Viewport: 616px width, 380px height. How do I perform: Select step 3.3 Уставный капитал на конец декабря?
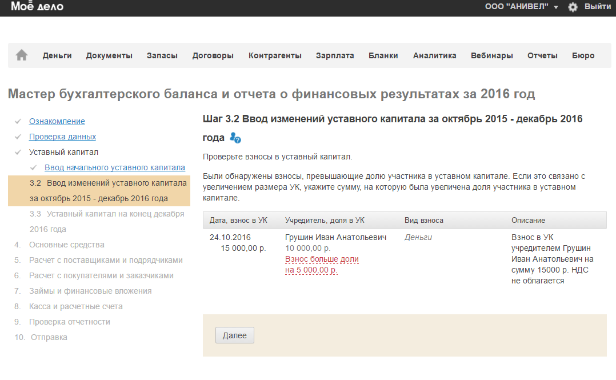pos(107,221)
